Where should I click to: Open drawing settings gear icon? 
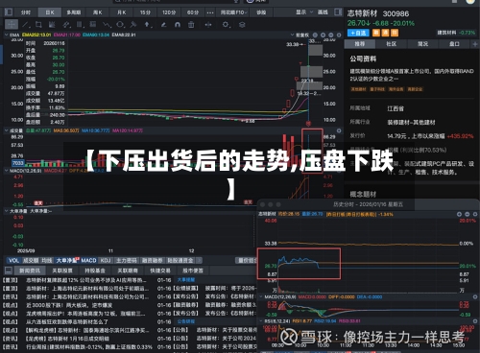tap(226, 25)
